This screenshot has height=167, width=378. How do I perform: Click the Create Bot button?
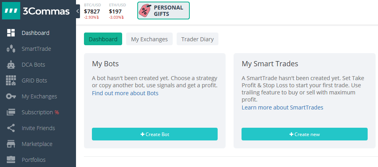pos(155,134)
